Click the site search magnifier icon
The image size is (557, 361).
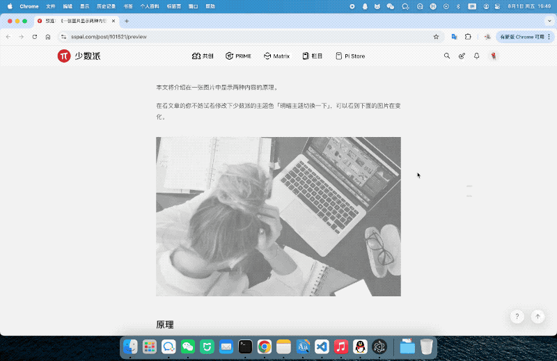[x=447, y=56]
